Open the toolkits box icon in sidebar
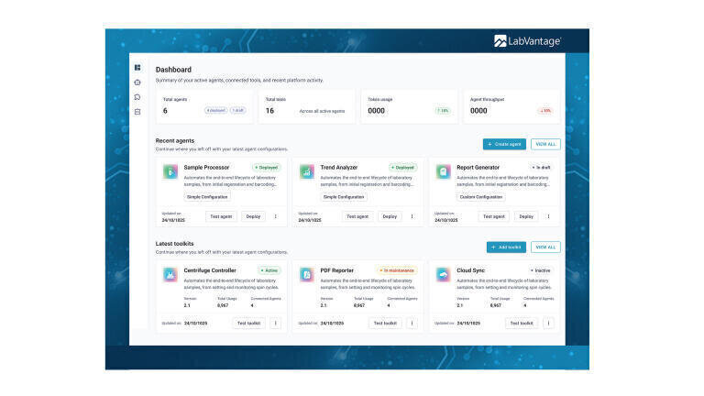The height and width of the screenshot is (396, 704). point(137,112)
